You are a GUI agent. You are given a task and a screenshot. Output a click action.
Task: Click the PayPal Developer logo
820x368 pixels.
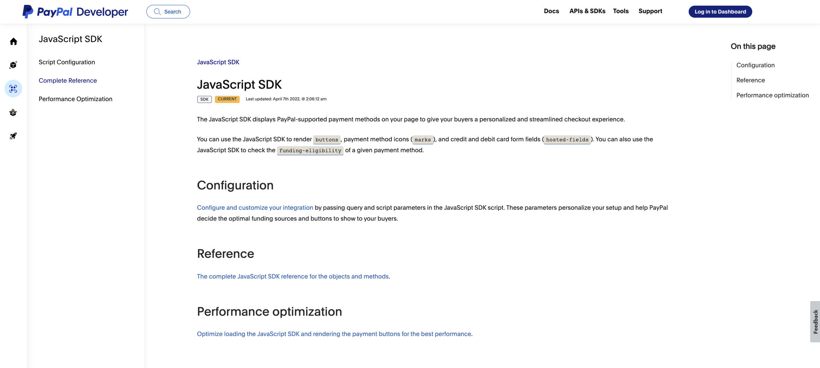[75, 12]
